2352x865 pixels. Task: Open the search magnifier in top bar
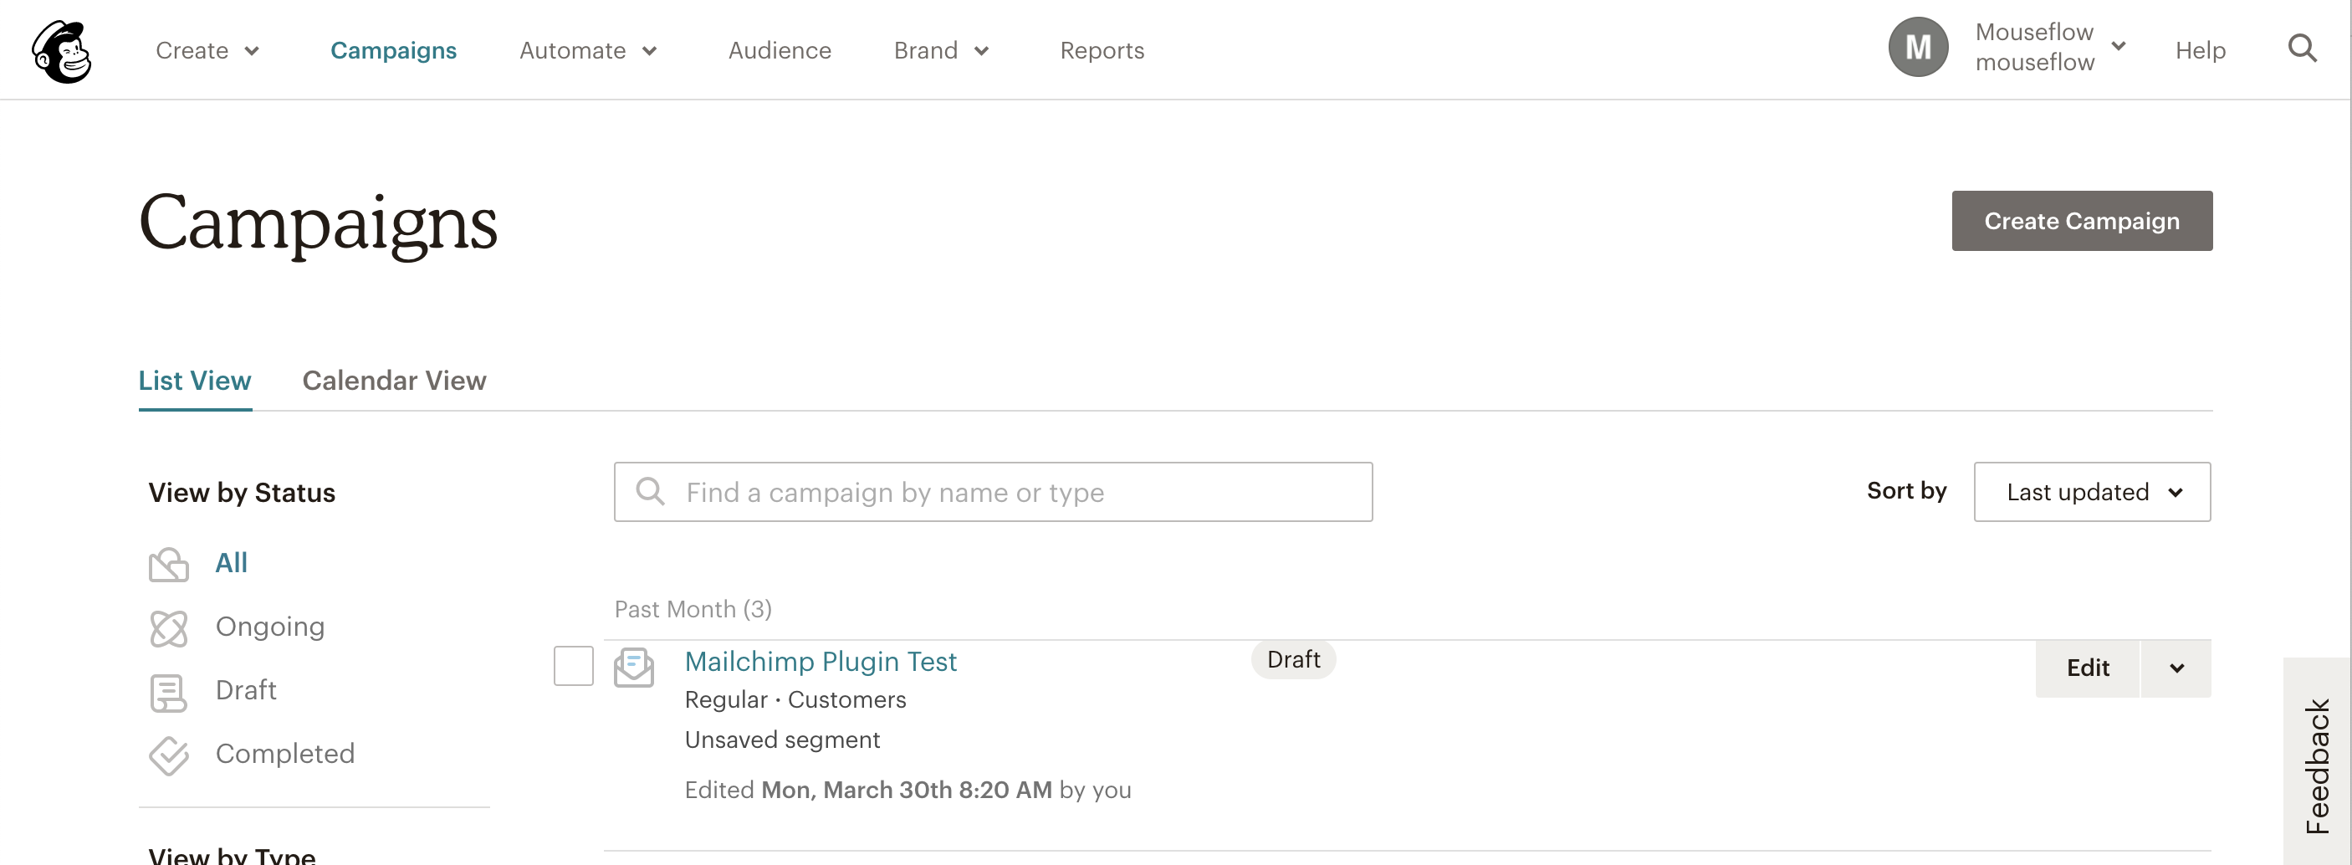(2302, 49)
